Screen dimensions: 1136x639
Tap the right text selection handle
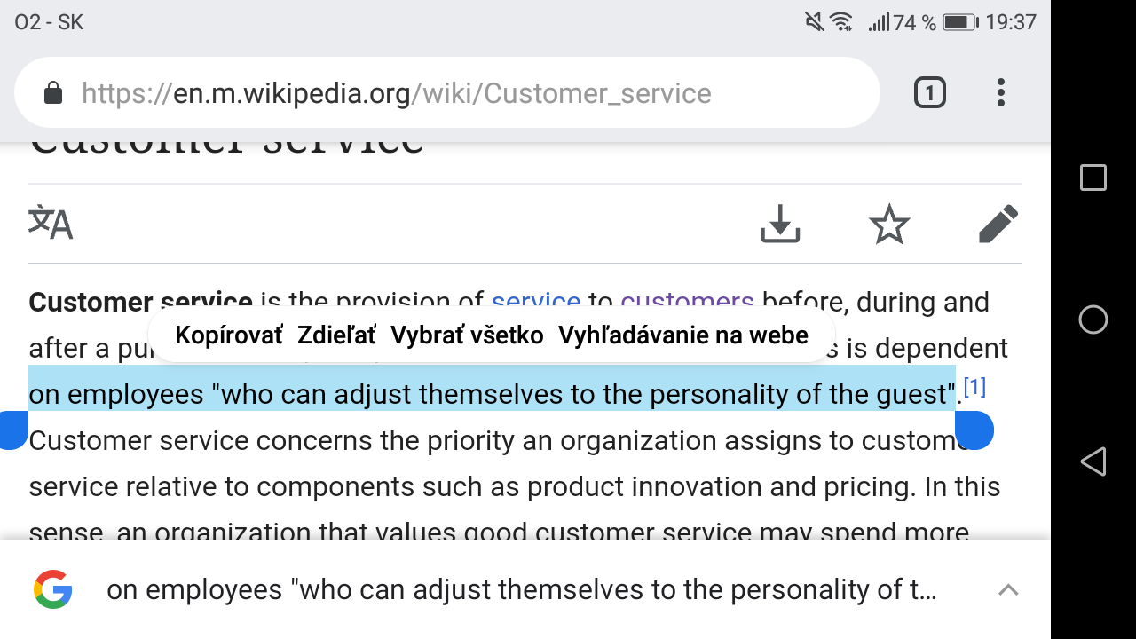coord(974,430)
